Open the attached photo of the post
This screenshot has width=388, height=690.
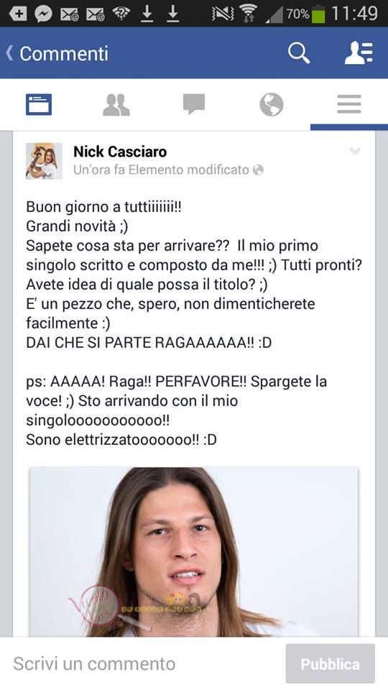click(x=194, y=552)
